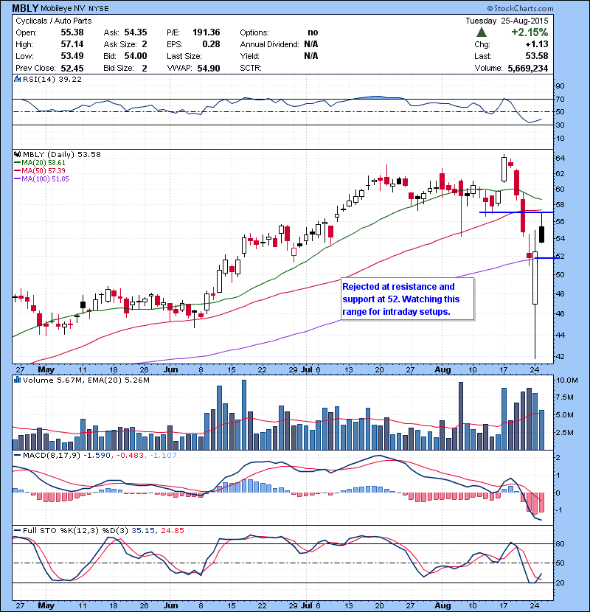Click the red MA(50) 57.39 legend entry
Screen dimensions: 590x612
pos(40,171)
